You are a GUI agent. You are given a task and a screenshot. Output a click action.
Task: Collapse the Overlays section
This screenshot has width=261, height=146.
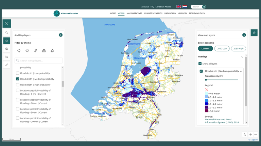tap(242, 57)
